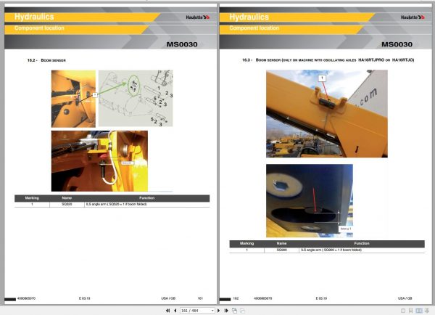
Task: Click the SQ520 name cell in left table
Action: [x=67, y=204]
